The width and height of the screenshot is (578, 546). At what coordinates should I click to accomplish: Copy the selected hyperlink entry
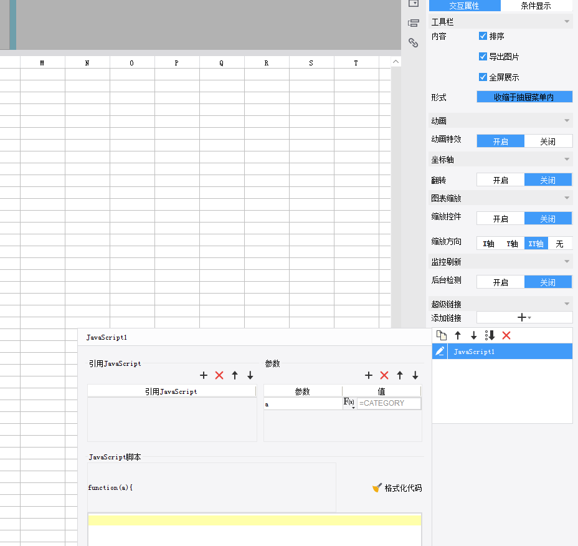pyautogui.click(x=441, y=335)
